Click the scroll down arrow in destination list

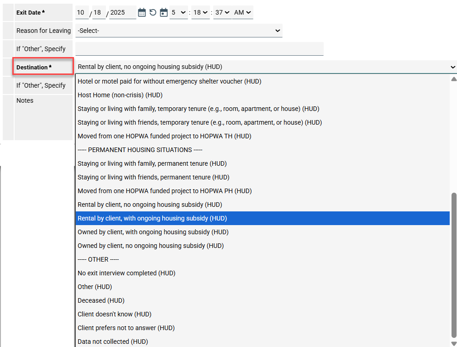[453, 343]
